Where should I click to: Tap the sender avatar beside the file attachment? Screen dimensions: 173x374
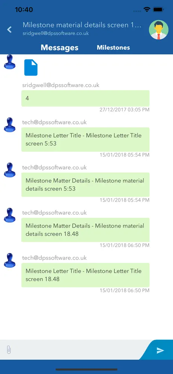click(x=10, y=62)
